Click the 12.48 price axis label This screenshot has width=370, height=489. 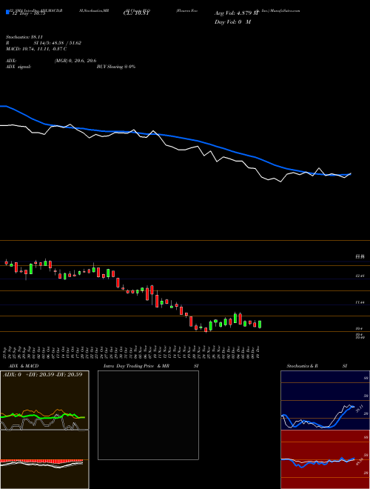tap(360, 276)
